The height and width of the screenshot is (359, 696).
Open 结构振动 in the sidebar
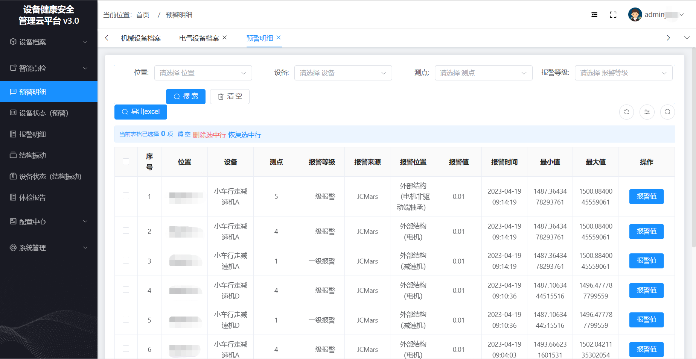click(33, 155)
